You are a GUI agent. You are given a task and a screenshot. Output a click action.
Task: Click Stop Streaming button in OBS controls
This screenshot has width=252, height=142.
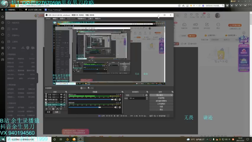[161, 95]
